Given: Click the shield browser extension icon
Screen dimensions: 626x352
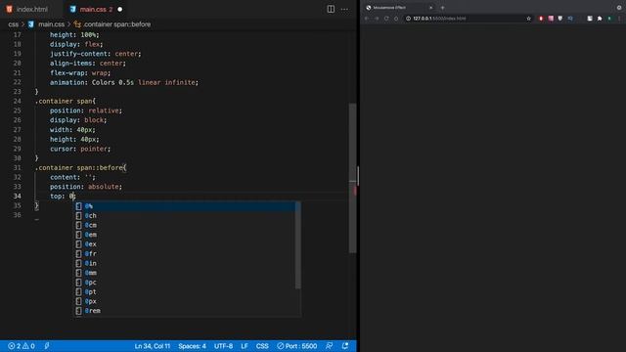Looking at the screenshot, I should click(560, 19).
